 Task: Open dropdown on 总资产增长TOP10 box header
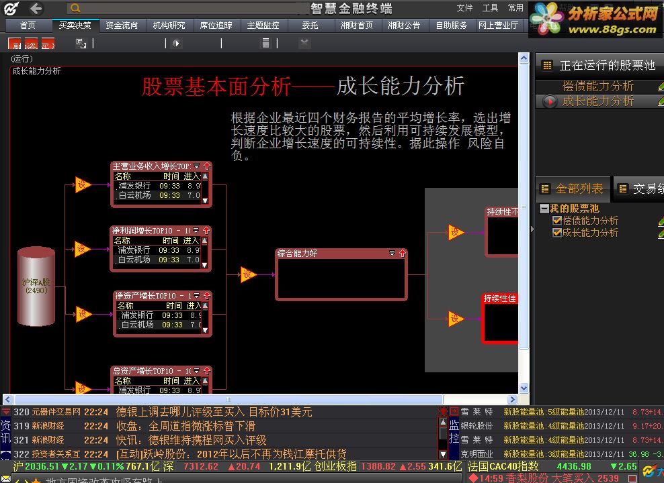click(196, 370)
